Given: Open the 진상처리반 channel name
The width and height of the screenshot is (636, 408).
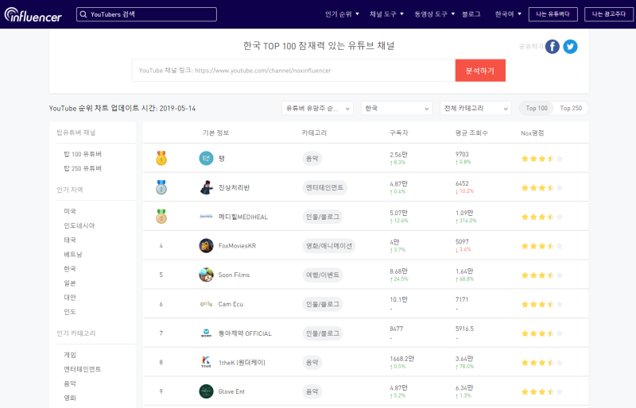Looking at the screenshot, I should click(234, 187).
